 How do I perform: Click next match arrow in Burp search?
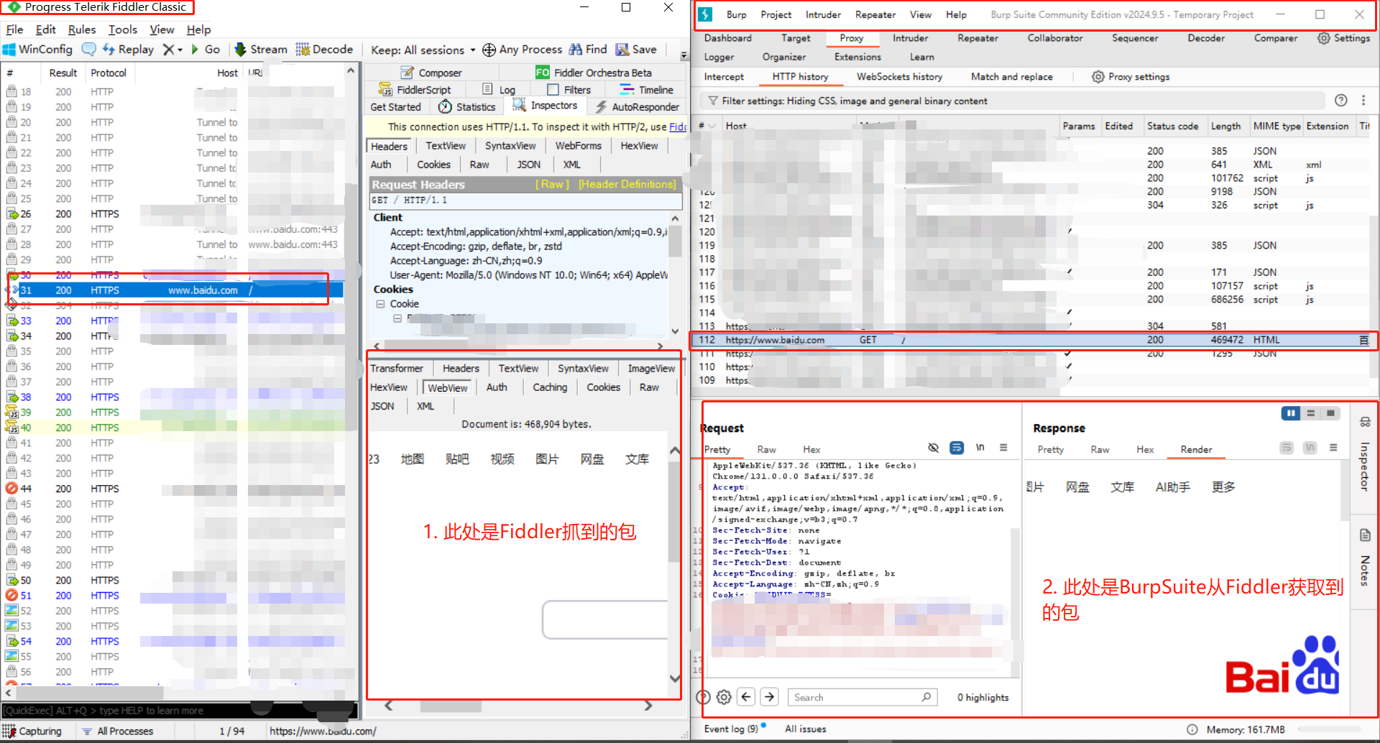[x=770, y=697]
